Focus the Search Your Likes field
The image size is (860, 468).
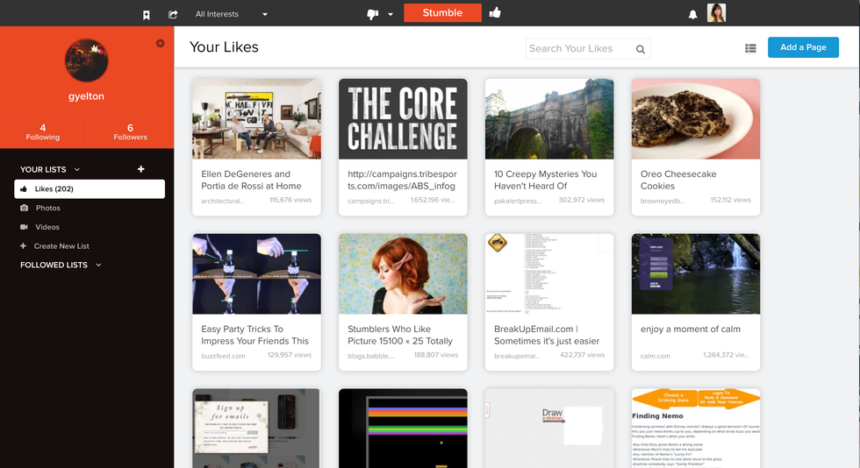[x=577, y=49]
